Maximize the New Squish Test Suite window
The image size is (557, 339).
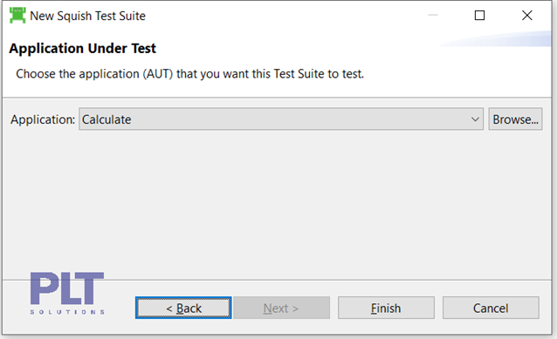479,15
